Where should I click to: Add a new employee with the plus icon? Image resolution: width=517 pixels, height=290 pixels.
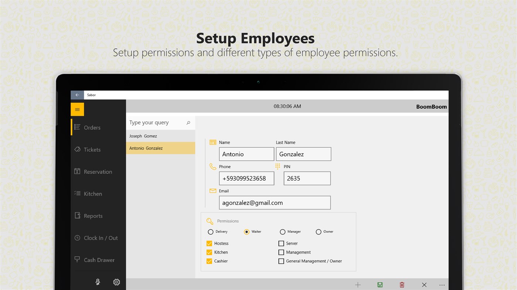pos(357,284)
